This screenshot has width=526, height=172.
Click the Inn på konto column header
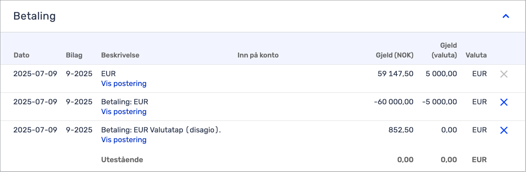(258, 55)
